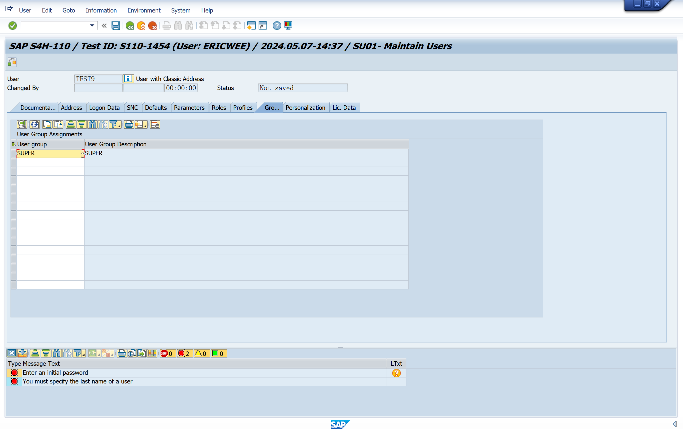
Task: Close the message log with the X icon
Action: [x=11, y=353]
